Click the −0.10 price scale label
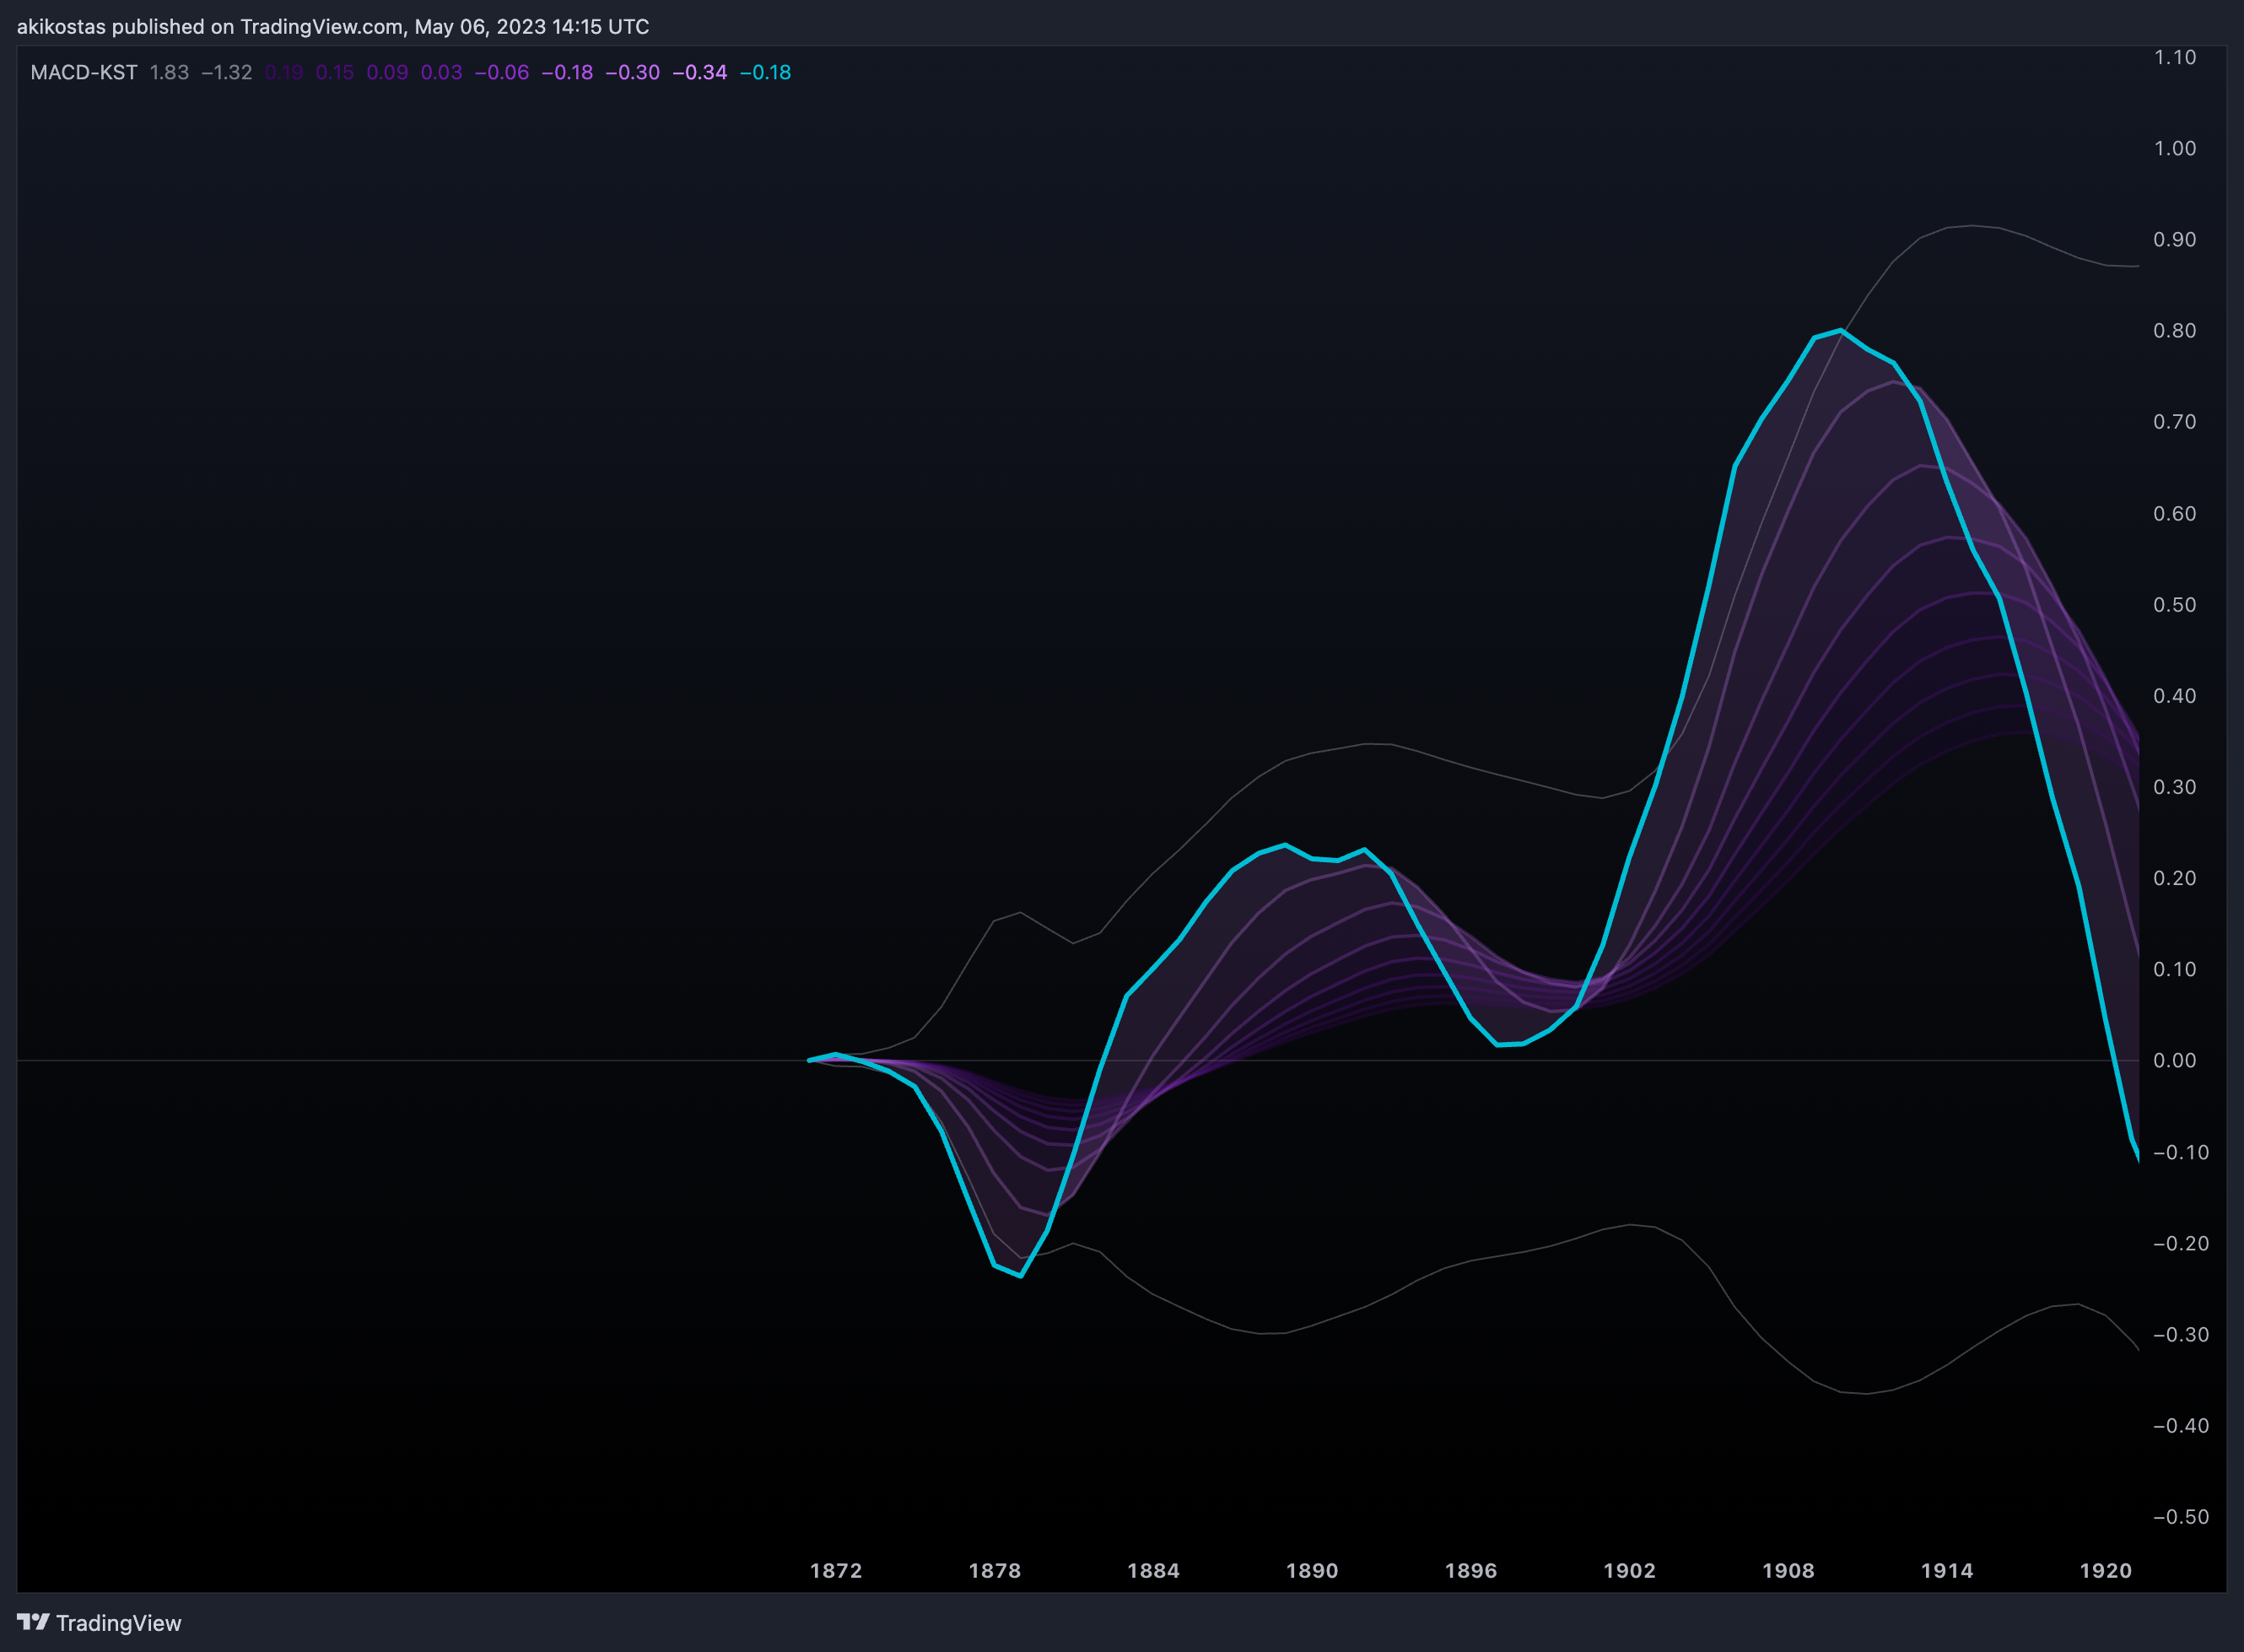 (2181, 1152)
